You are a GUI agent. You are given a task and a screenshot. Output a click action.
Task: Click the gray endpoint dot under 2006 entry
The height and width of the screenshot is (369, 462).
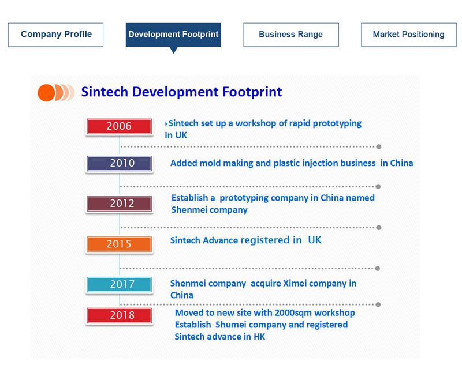379,146
